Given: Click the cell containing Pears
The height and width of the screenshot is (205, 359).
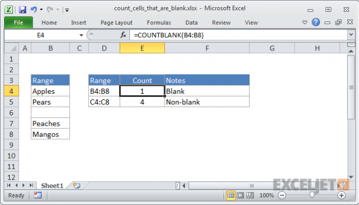Looking at the screenshot, I should pyautogui.click(x=51, y=102).
